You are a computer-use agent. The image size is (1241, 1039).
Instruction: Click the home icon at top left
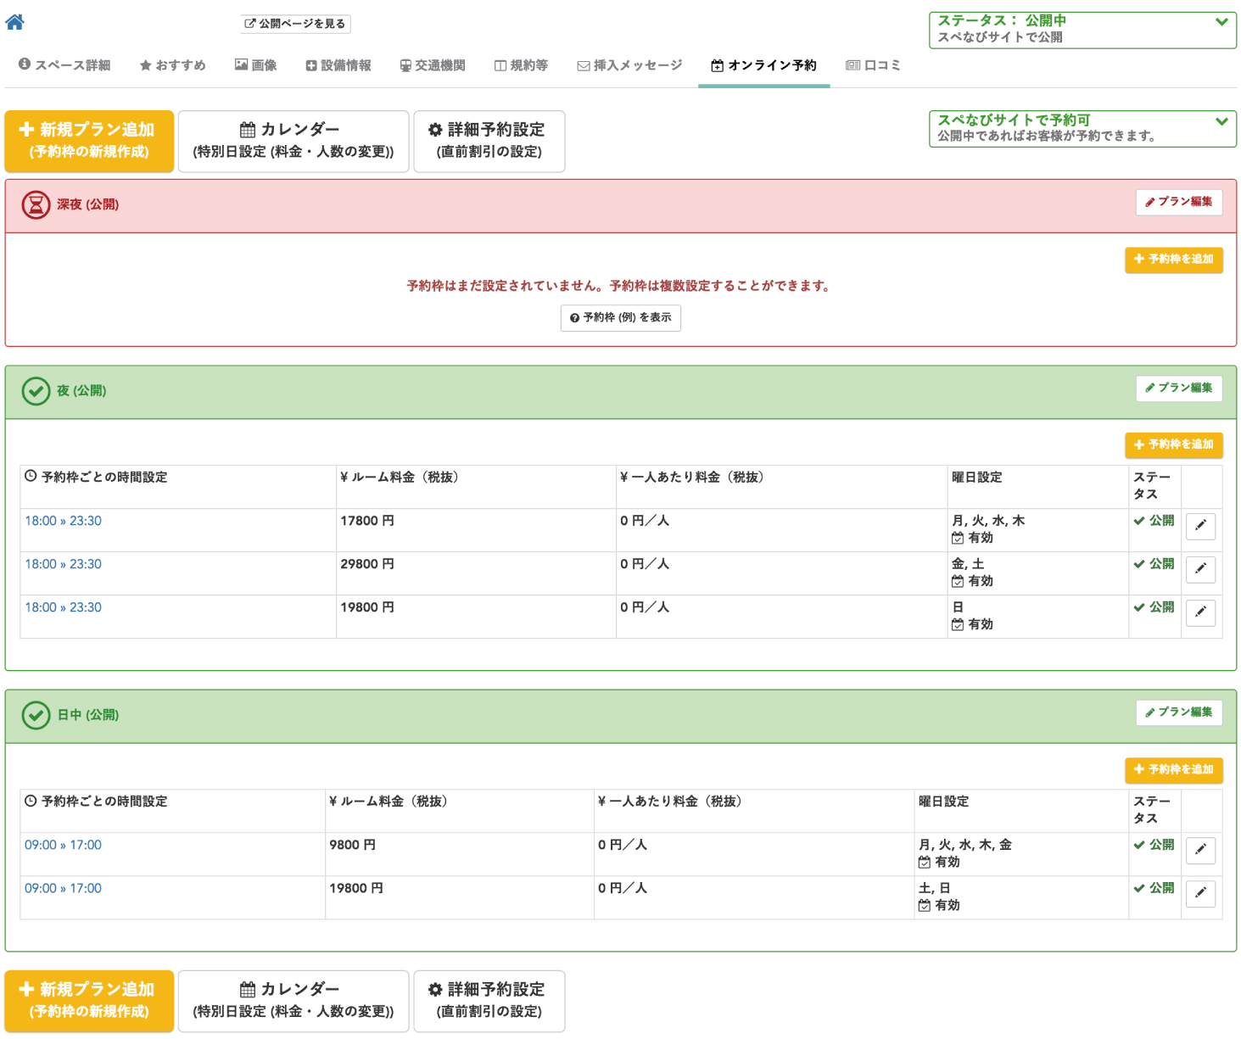[x=14, y=21]
